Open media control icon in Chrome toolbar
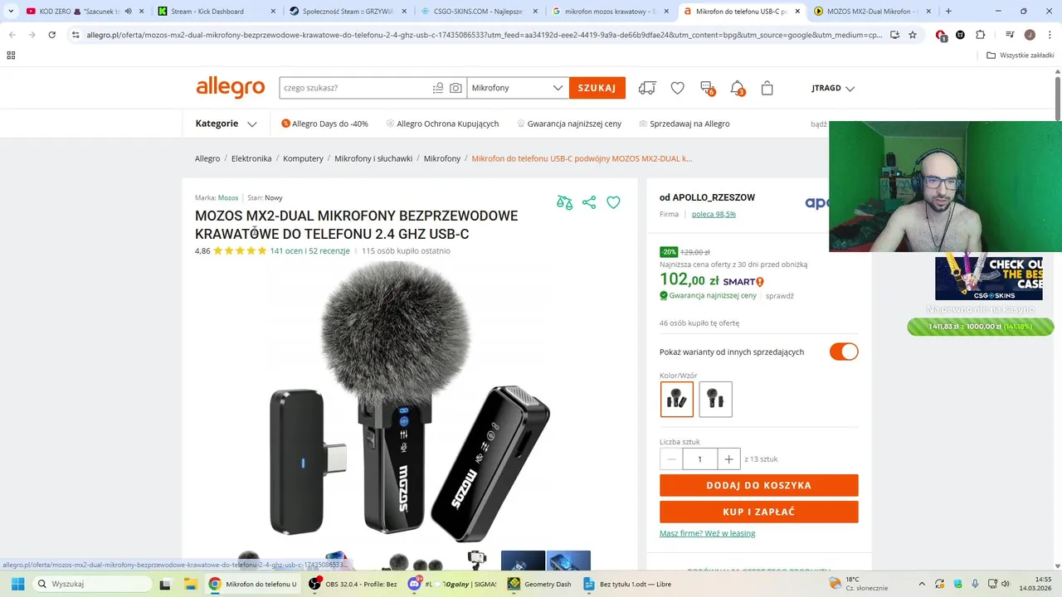The image size is (1062, 597). point(1010,35)
